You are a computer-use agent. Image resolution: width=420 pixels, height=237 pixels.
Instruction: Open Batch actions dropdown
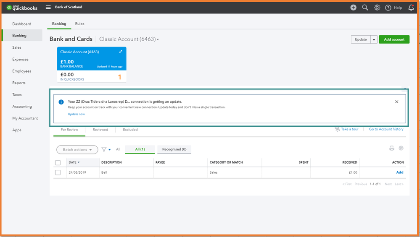pos(77,150)
